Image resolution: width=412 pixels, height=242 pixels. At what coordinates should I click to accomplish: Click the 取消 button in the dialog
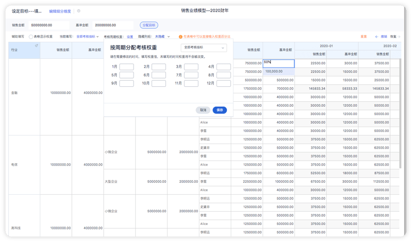tap(203, 110)
